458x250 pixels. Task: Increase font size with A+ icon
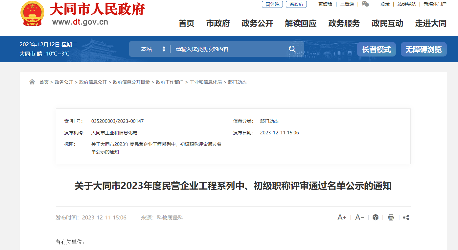[x=342, y=217]
